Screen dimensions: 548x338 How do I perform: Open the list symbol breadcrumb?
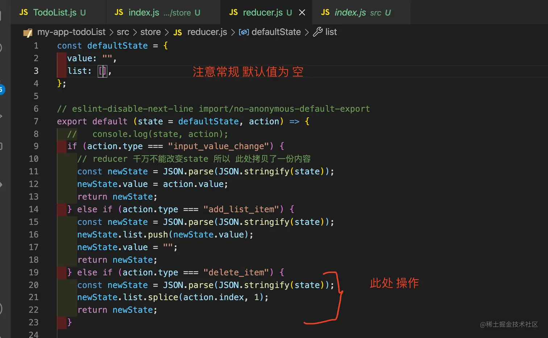click(331, 32)
